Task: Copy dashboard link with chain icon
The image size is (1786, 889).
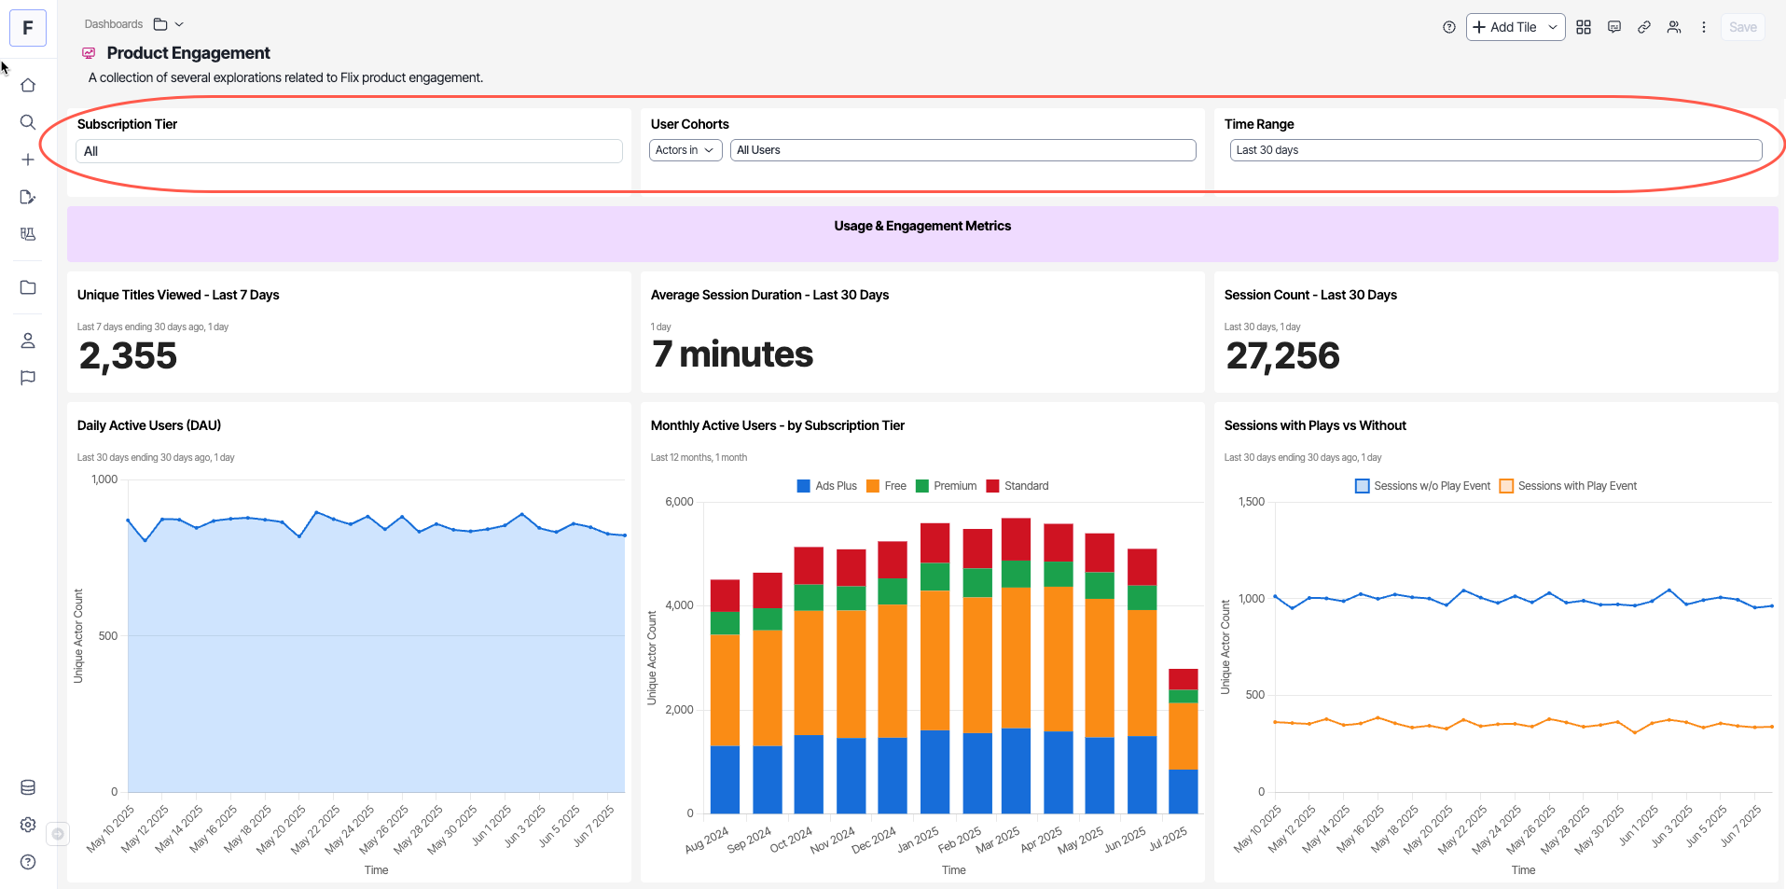Action: (x=1644, y=27)
